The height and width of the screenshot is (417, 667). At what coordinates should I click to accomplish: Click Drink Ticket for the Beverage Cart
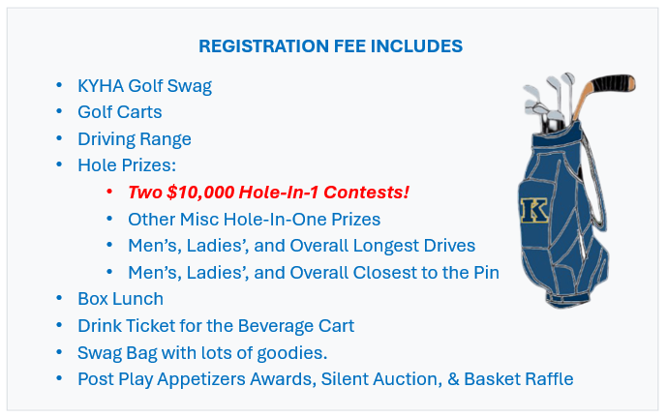pyautogui.click(x=216, y=326)
